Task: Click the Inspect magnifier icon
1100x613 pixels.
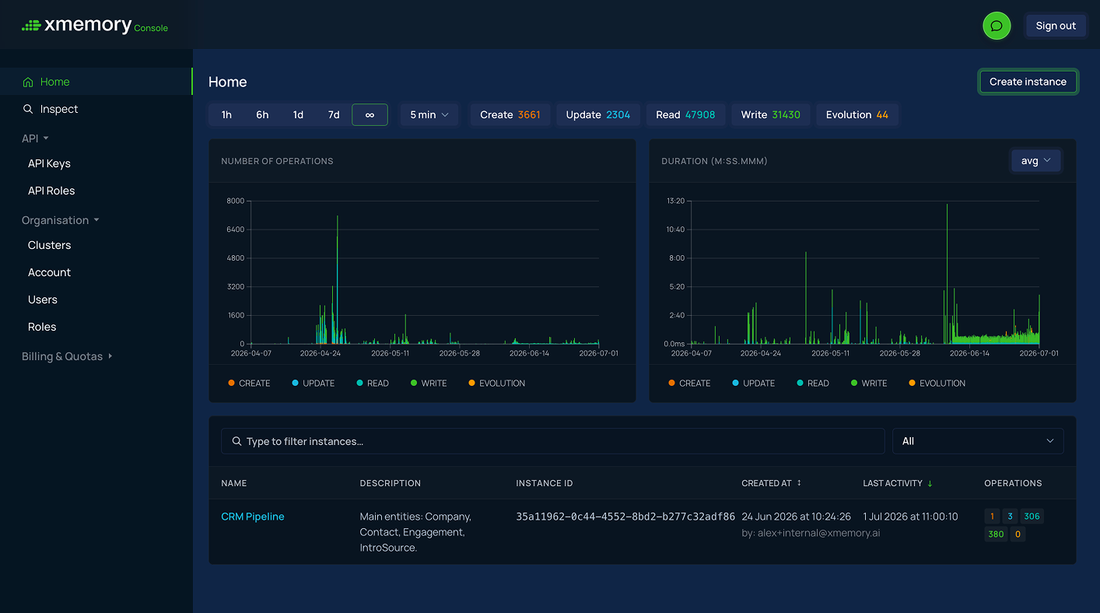Action: click(x=28, y=109)
